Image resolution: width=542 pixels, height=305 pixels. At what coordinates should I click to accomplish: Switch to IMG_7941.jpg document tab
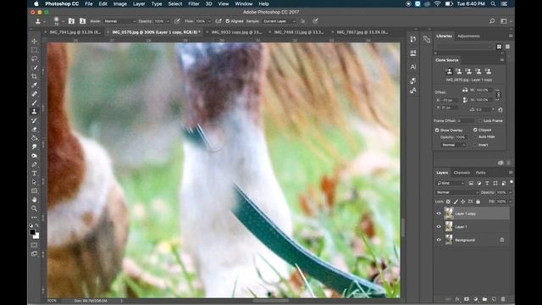point(75,32)
